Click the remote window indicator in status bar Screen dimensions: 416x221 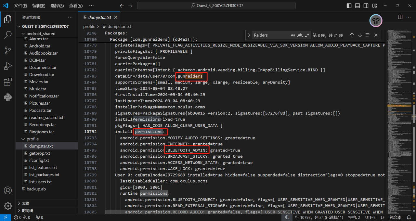tap(6, 217)
